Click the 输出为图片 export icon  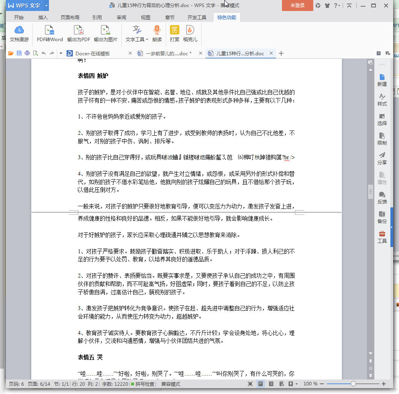tap(105, 34)
